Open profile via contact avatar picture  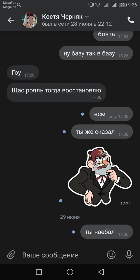click(30, 20)
